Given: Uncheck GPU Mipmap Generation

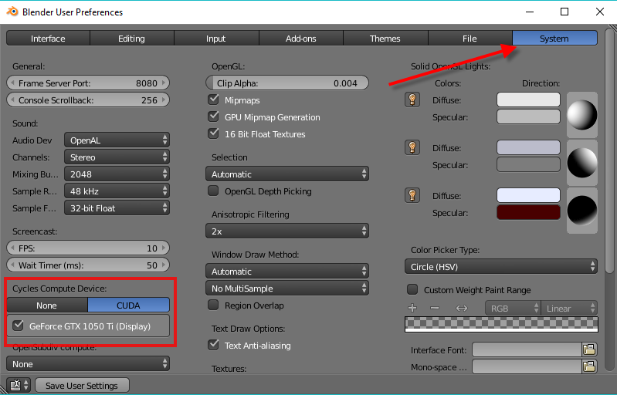Looking at the screenshot, I should pos(214,117).
